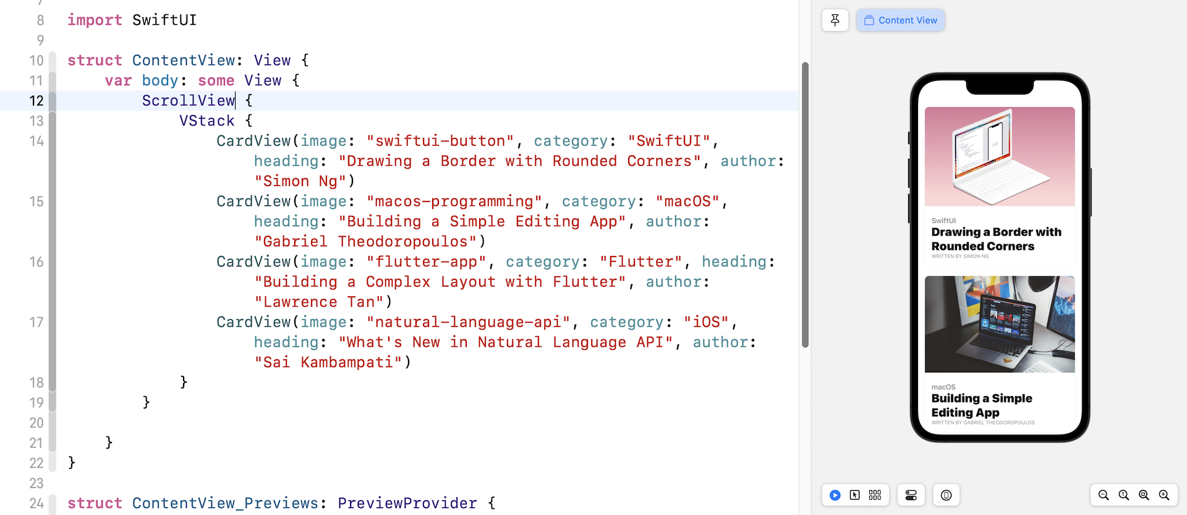Click "Drawing a Border with Rounded Corners" code string
Screen dimensions: 1187x515
click(520, 161)
